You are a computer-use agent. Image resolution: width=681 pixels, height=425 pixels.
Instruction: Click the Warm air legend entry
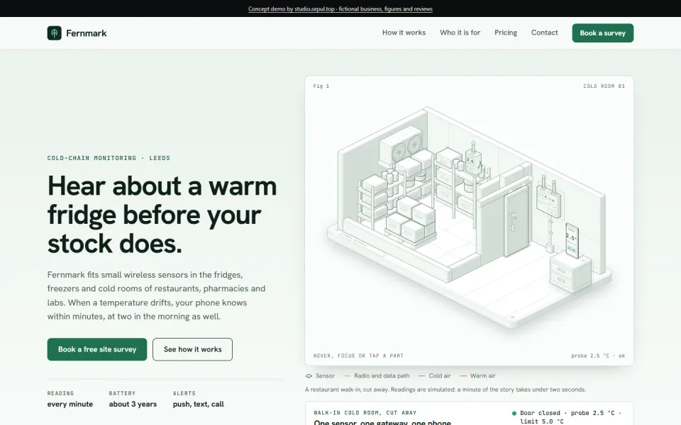[477, 376]
